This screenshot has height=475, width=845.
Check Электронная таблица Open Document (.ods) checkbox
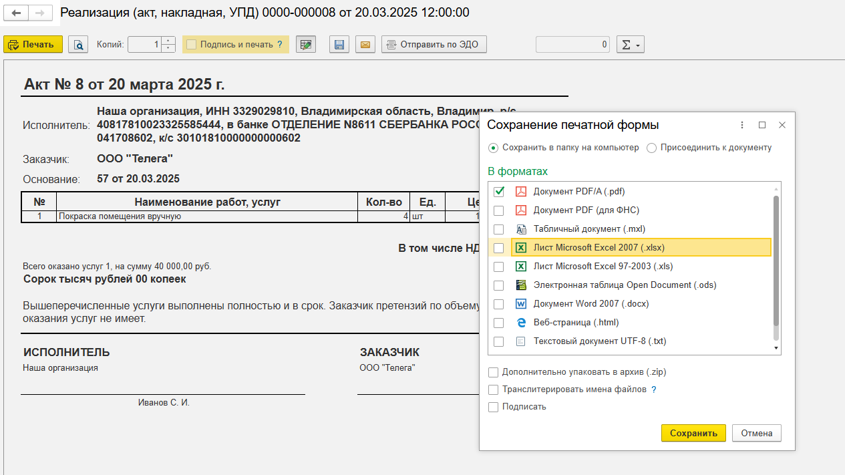tap(498, 285)
